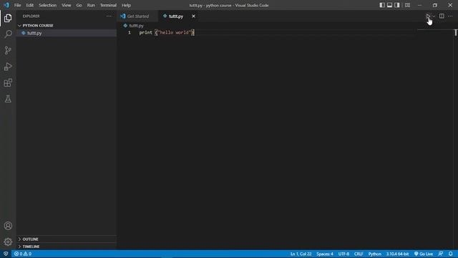This screenshot has width=458, height=258.
Task: Open the Source Control view
Action: point(8,50)
